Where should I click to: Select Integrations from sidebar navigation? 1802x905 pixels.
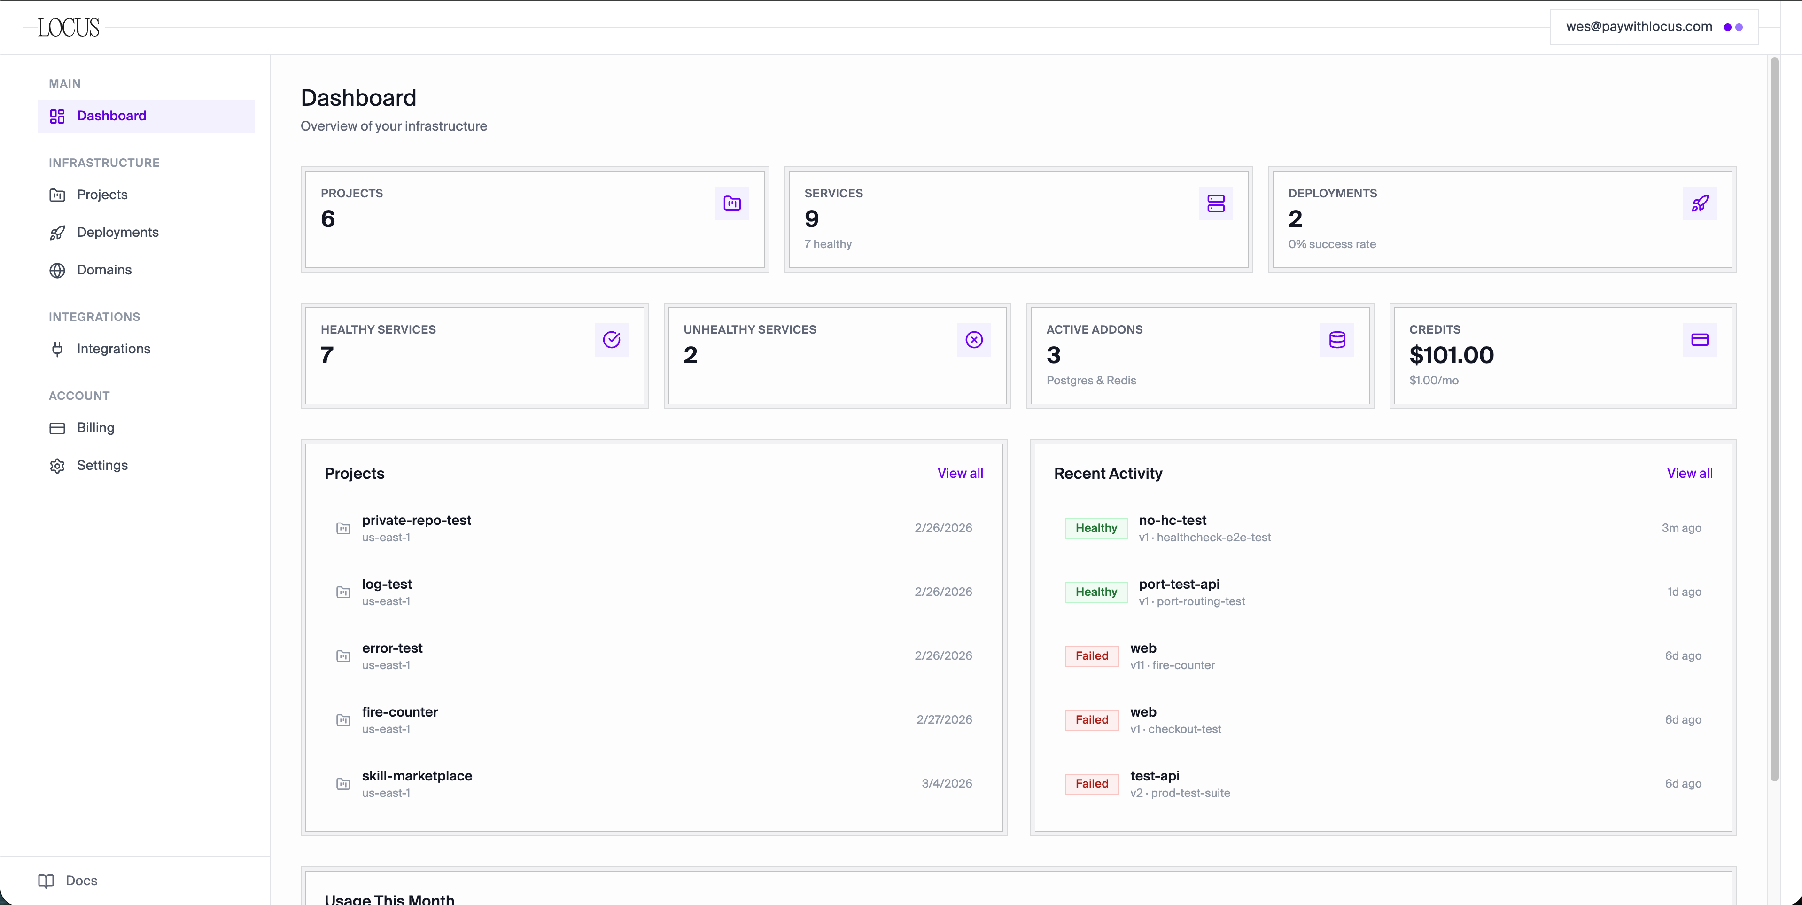113,349
